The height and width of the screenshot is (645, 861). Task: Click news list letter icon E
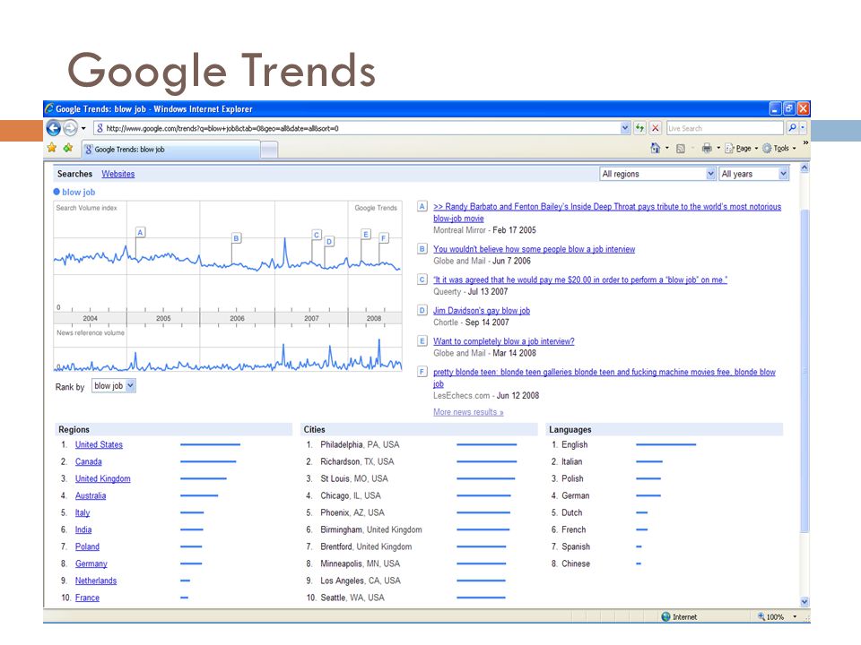(422, 340)
